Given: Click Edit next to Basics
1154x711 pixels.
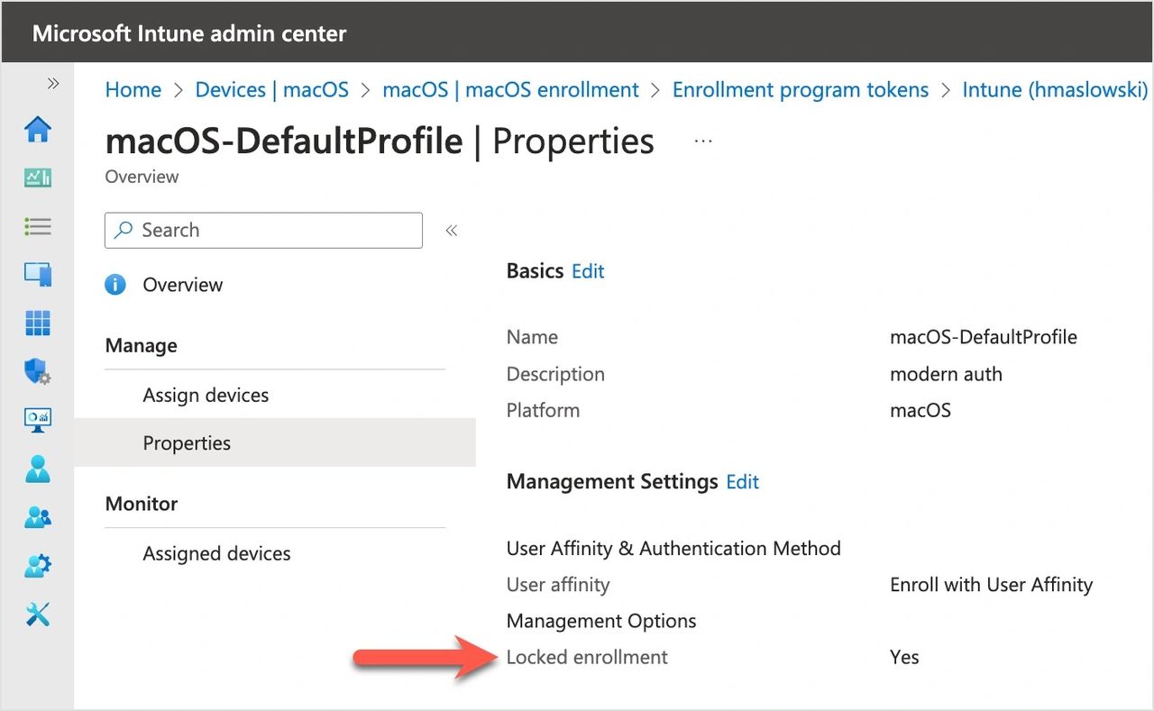Looking at the screenshot, I should point(588,271).
